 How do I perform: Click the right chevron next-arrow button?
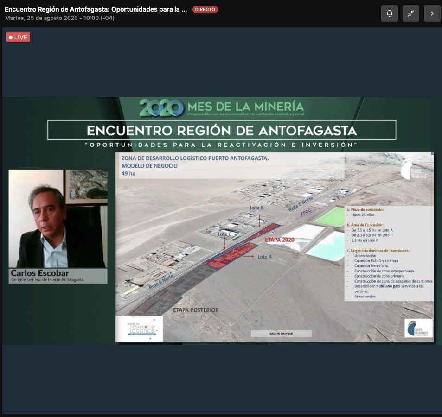point(432,13)
